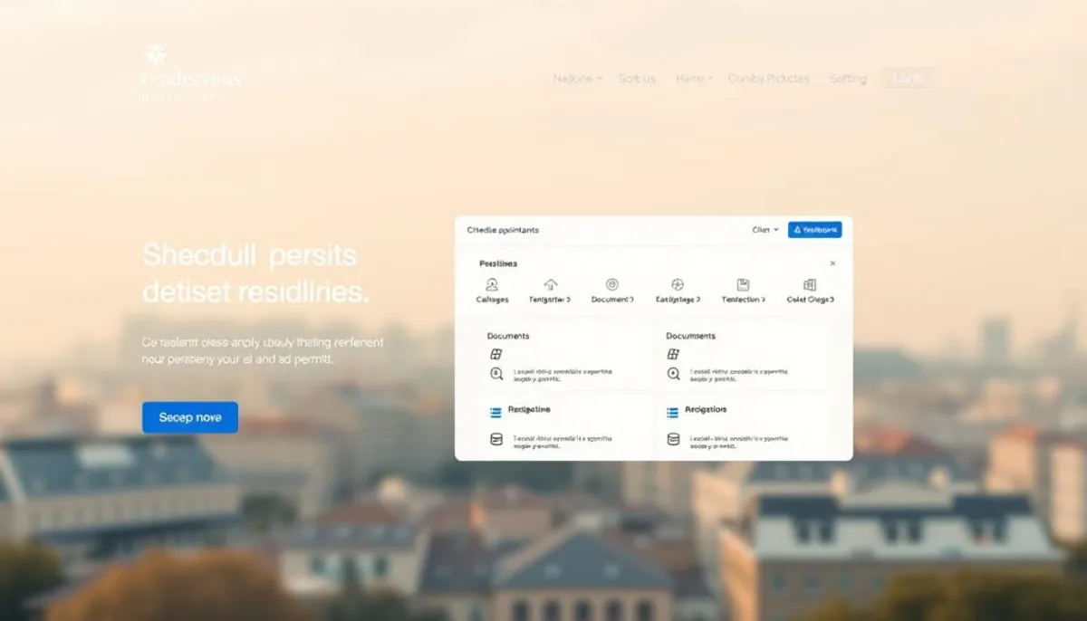Click the blue list icon beside Redigatine
Image resolution: width=1087 pixels, height=621 pixels.
495,410
